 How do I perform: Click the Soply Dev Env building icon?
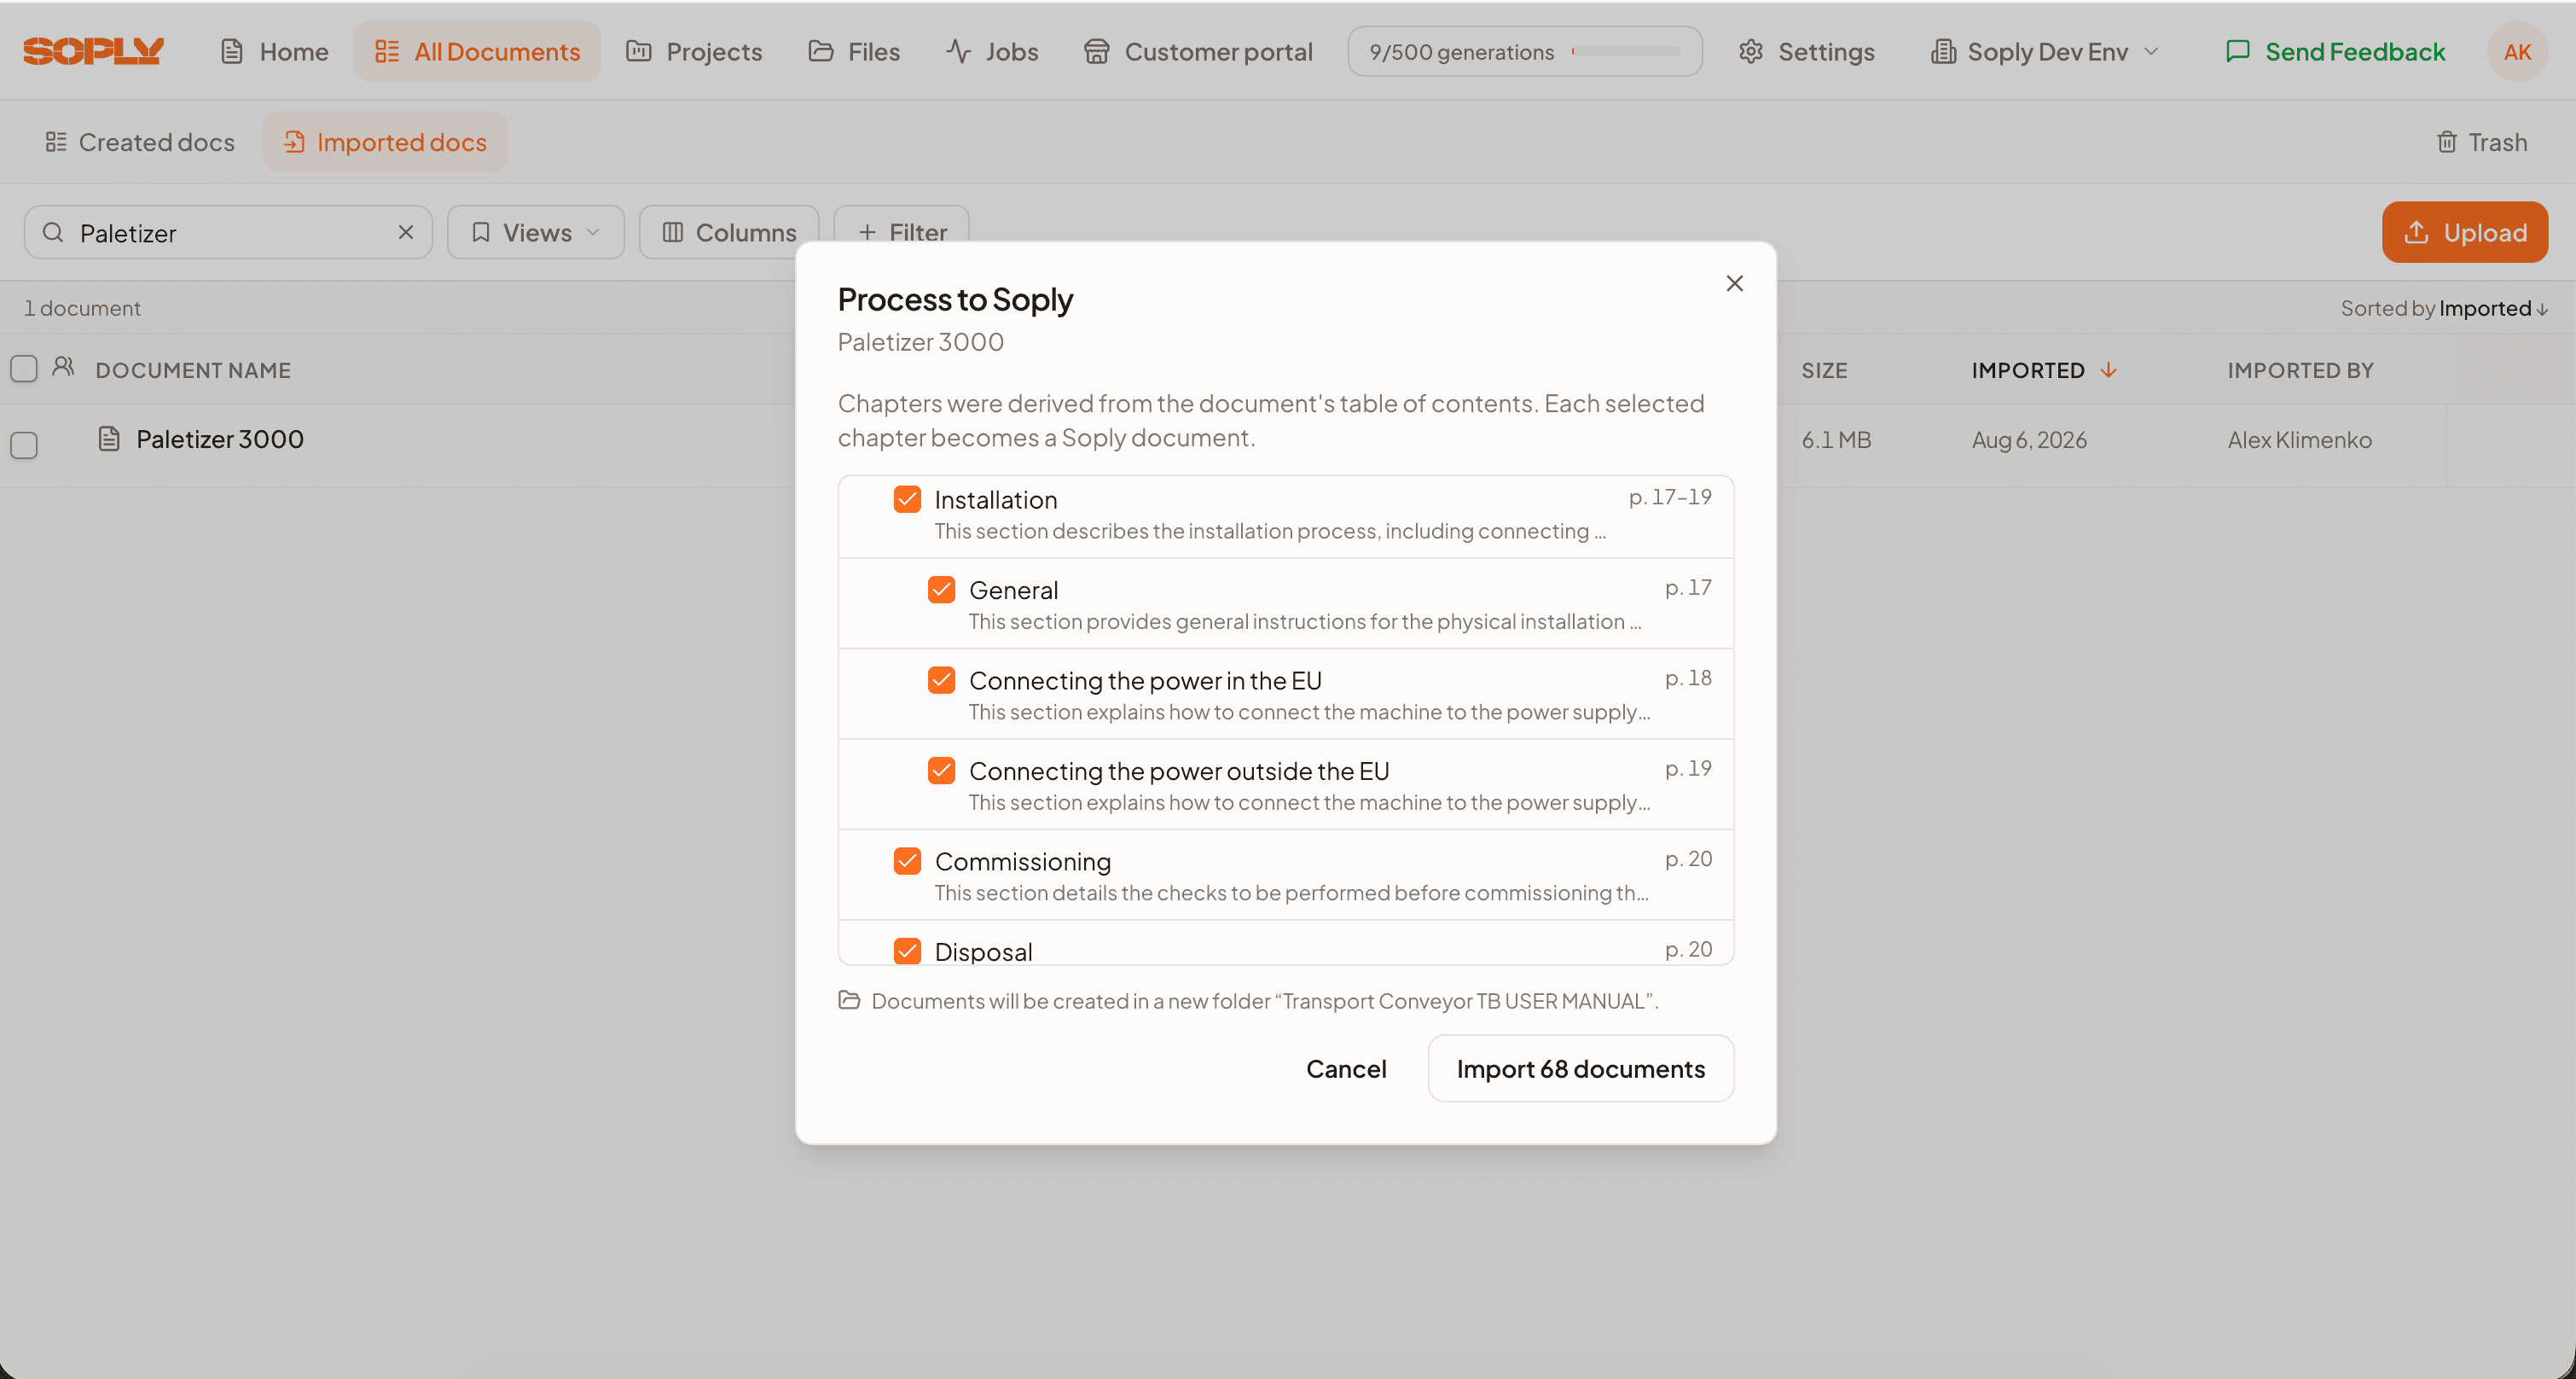tap(1942, 51)
